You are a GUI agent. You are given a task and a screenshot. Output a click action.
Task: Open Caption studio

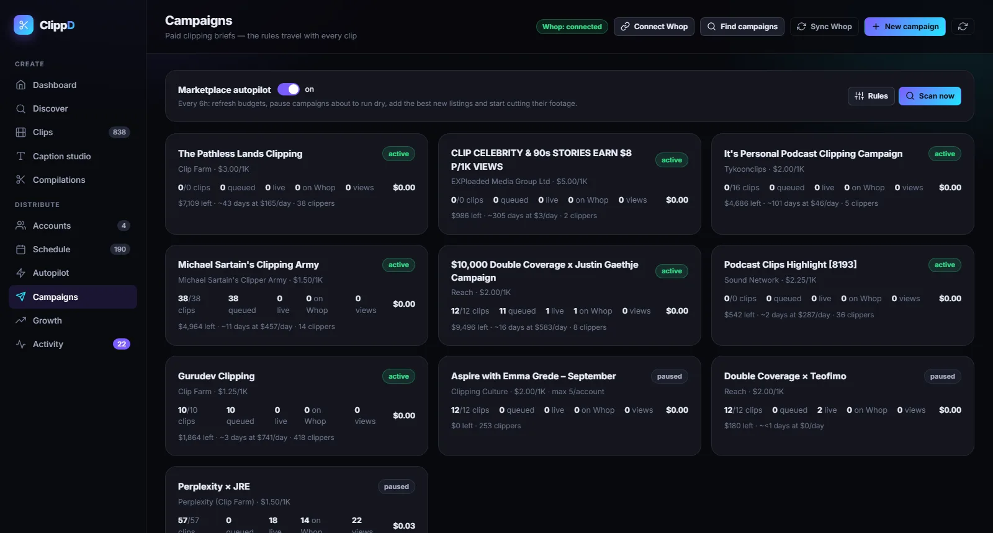point(73,156)
